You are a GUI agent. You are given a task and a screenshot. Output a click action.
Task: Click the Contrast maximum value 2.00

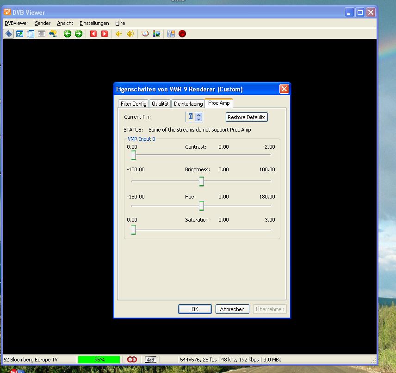[x=270, y=147]
